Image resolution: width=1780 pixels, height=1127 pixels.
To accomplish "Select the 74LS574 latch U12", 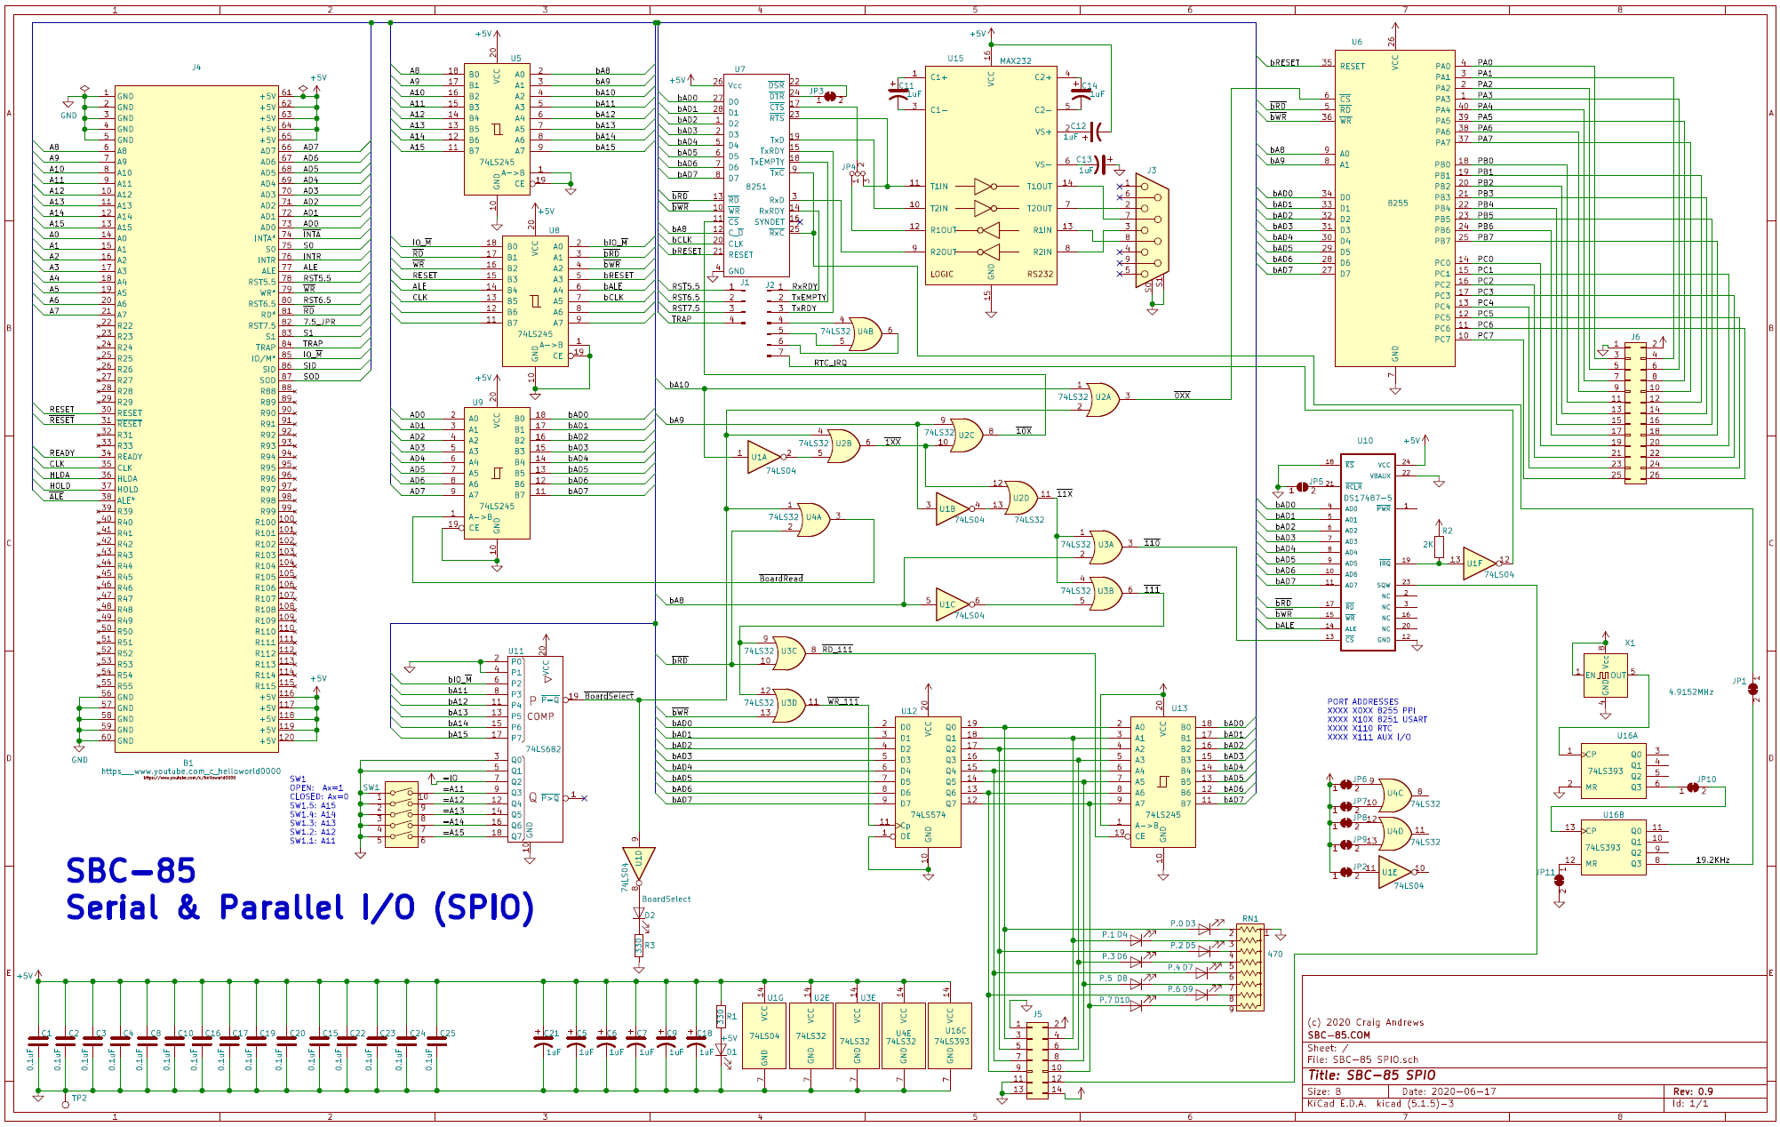I will pos(928,780).
